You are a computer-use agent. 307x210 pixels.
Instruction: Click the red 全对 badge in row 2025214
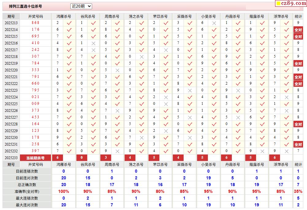pyautogui.click(x=298, y=30)
